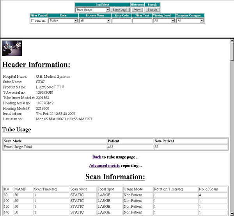
Task: Click the Error Code input field
Action: [121, 21]
